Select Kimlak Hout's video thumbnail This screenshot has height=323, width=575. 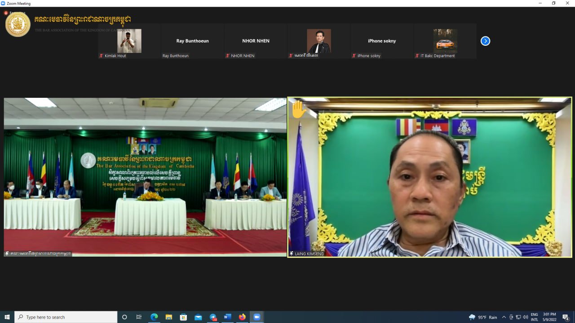pyautogui.click(x=129, y=41)
